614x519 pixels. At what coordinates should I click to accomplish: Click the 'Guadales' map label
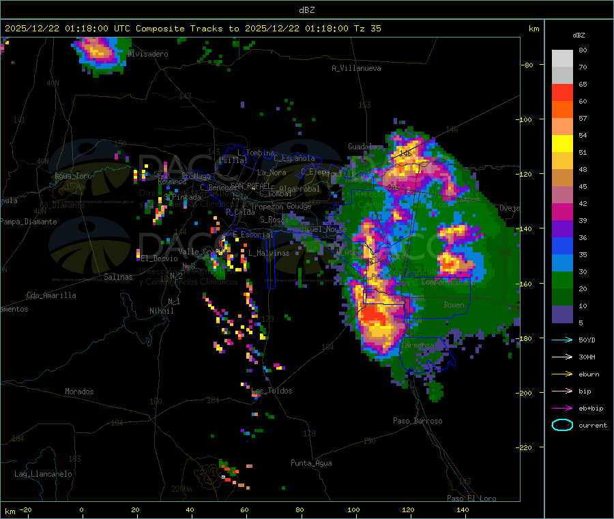[x=364, y=147]
